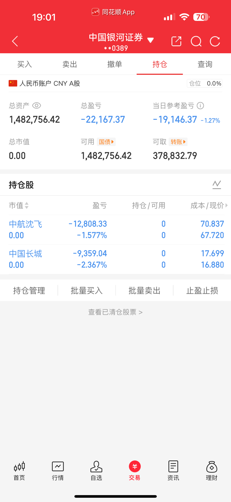Open 止盈止损 settings

(202, 290)
